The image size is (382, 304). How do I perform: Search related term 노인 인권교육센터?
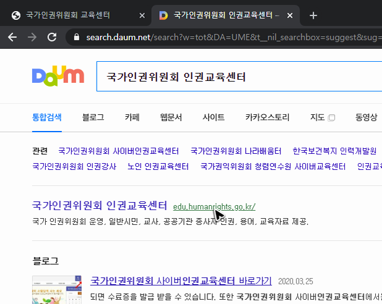tap(158, 167)
